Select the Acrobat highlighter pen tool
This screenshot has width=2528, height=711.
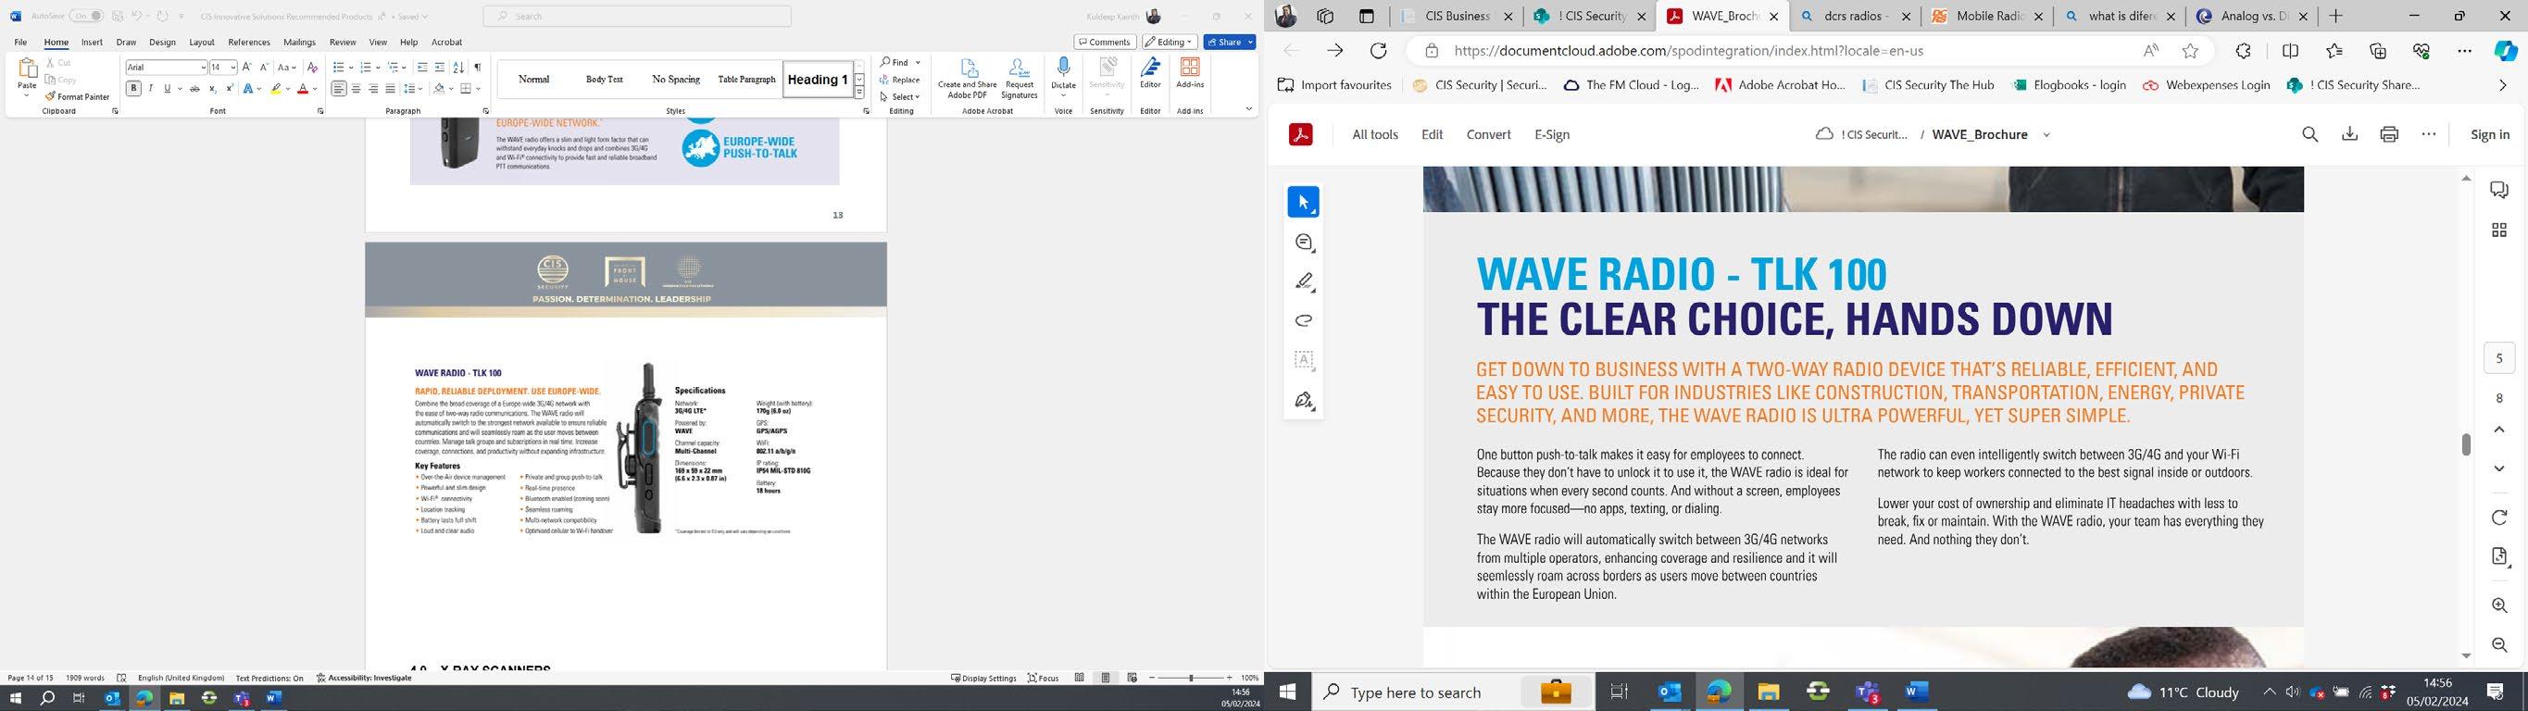(1303, 281)
